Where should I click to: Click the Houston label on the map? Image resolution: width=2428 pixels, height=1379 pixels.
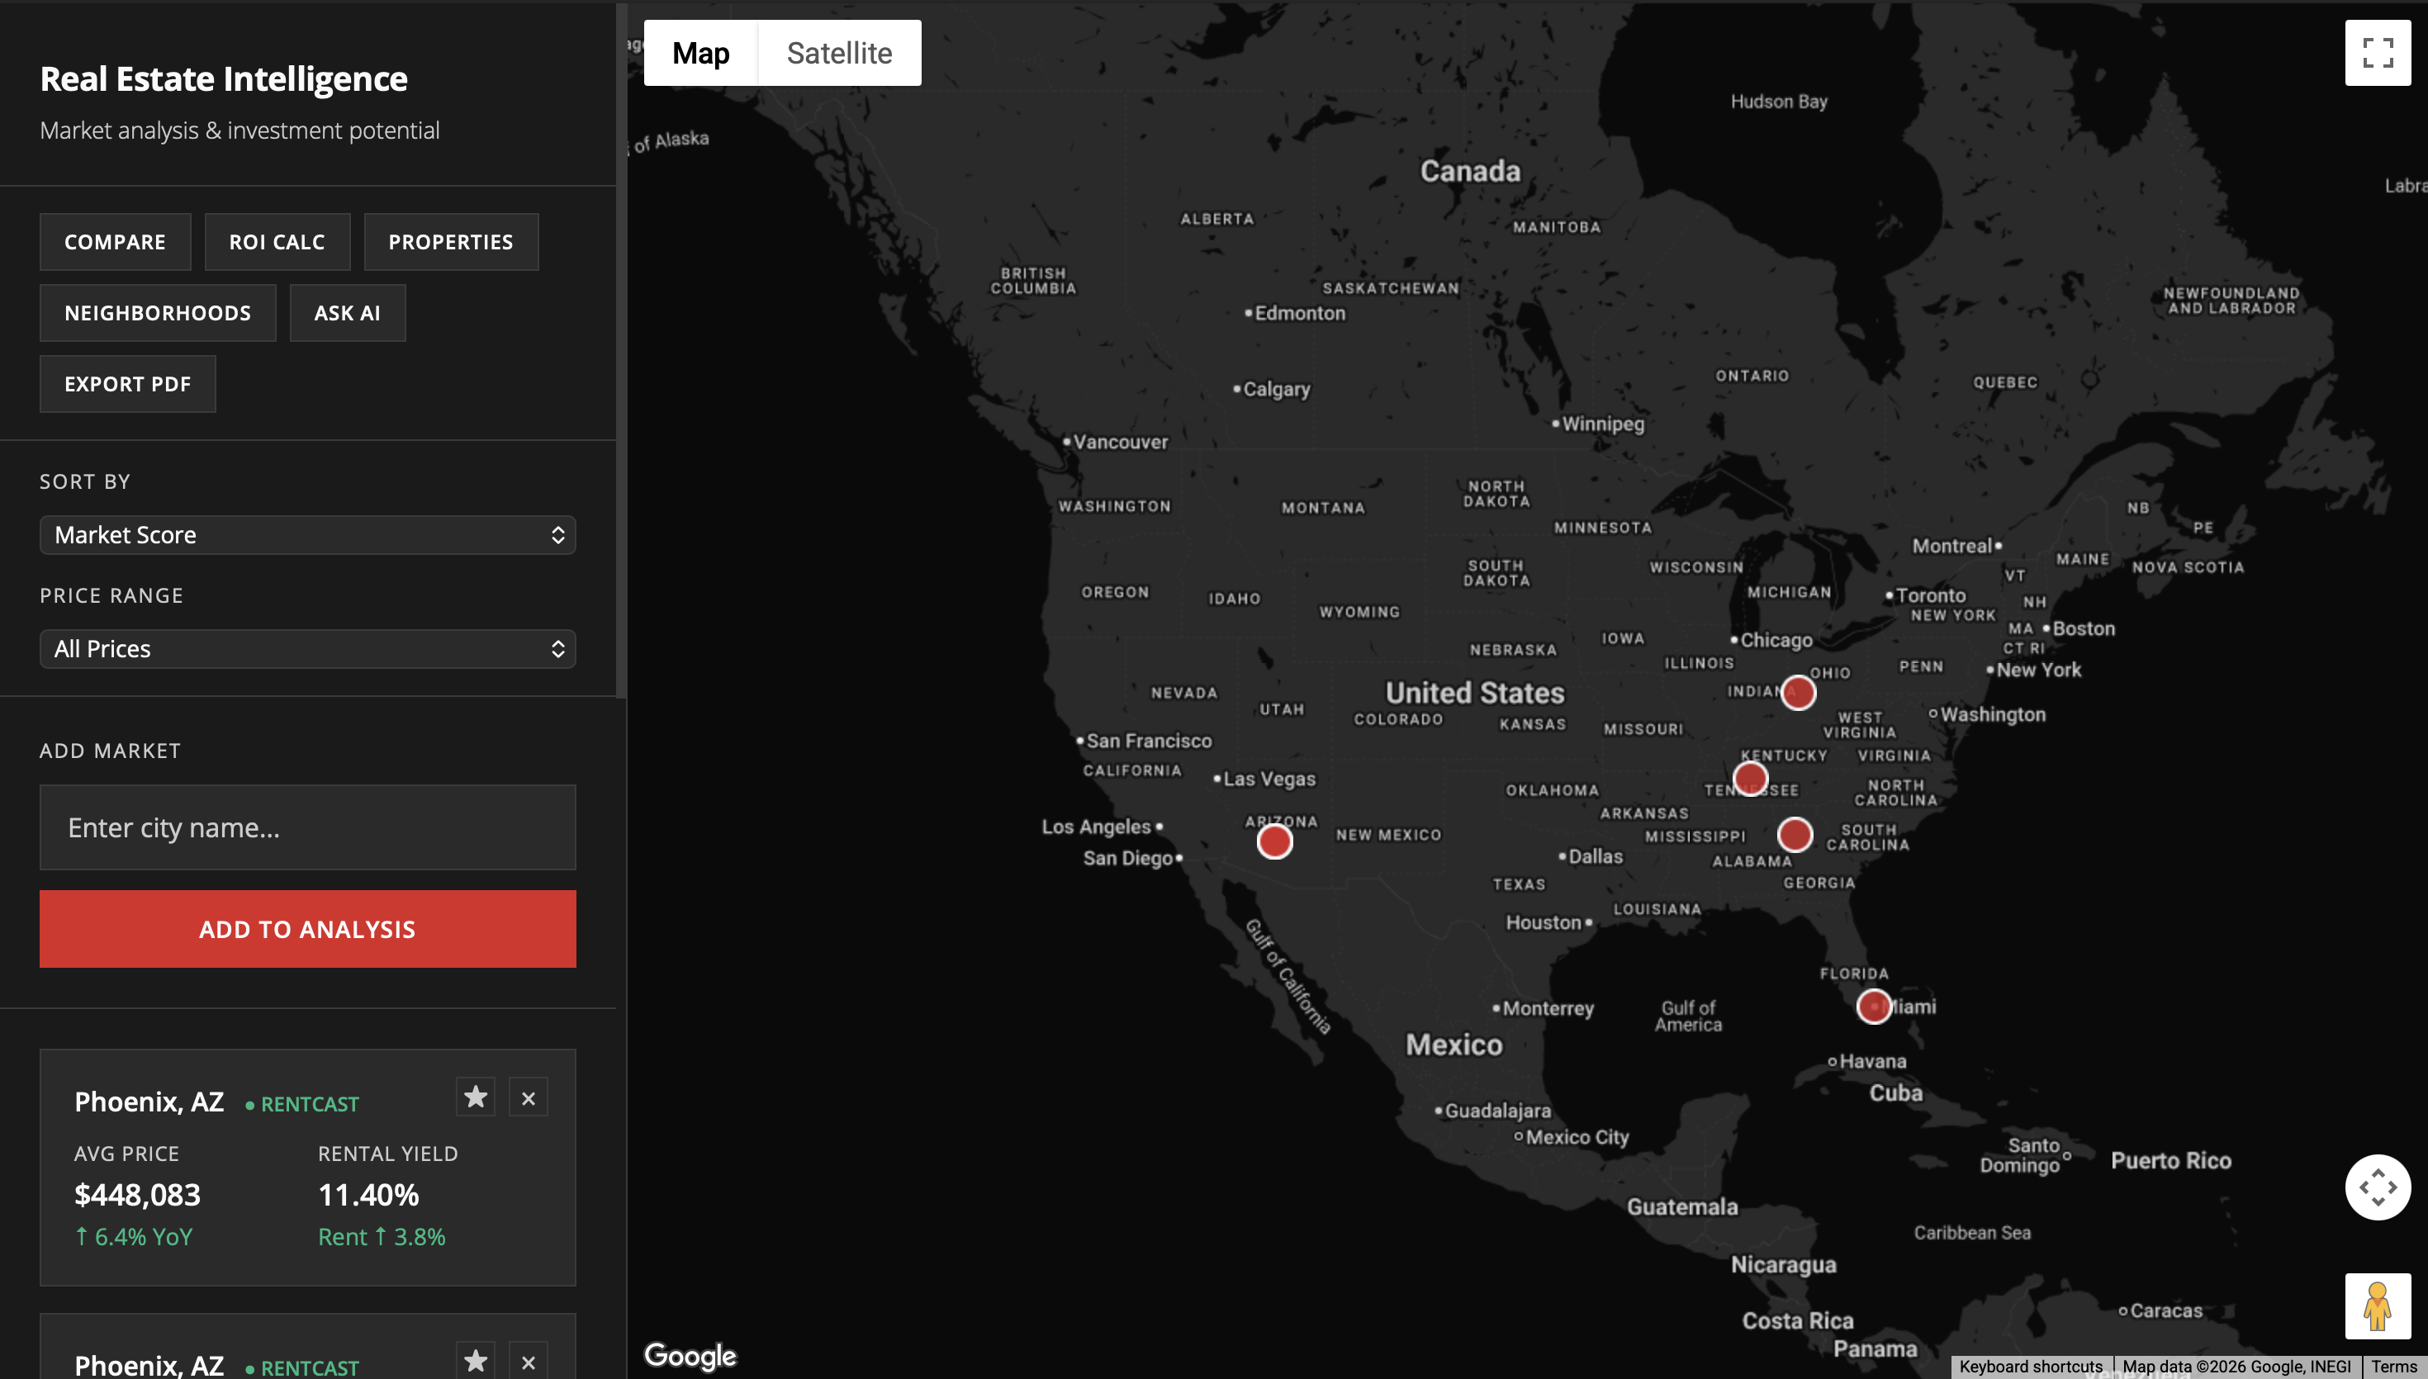coord(1544,922)
